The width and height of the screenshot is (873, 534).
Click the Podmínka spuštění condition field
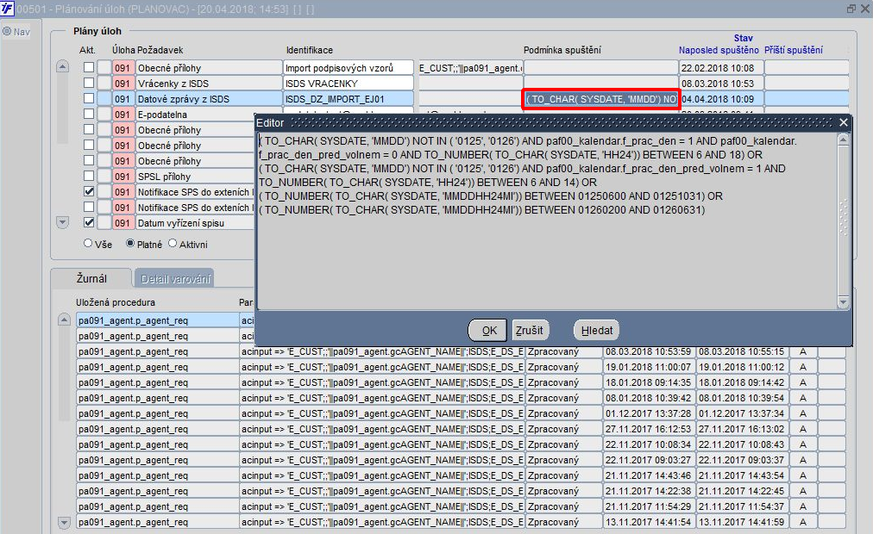click(600, 99)
